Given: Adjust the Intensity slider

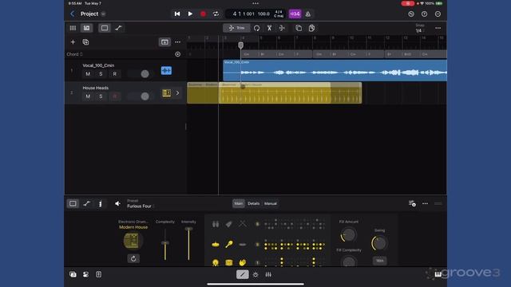Looking at the screenshot, I should (188, 229).
